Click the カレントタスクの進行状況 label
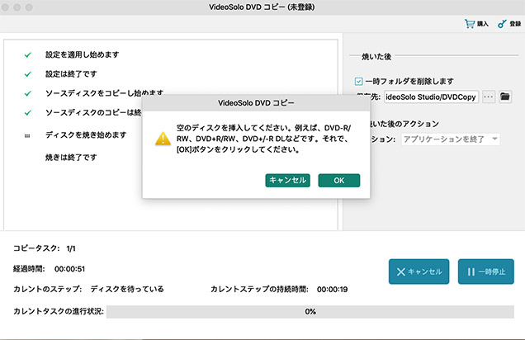This screenshot has width=525, height=340. point(59,312)
